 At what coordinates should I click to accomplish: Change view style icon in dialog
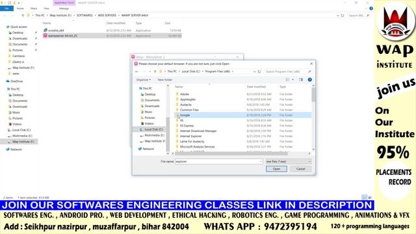pyautogui.click(x=287, y=79)
